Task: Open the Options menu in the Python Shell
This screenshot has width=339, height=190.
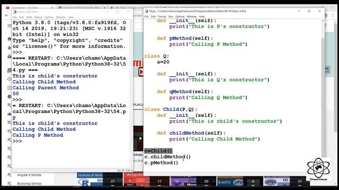Action: (x=49, y=17)
